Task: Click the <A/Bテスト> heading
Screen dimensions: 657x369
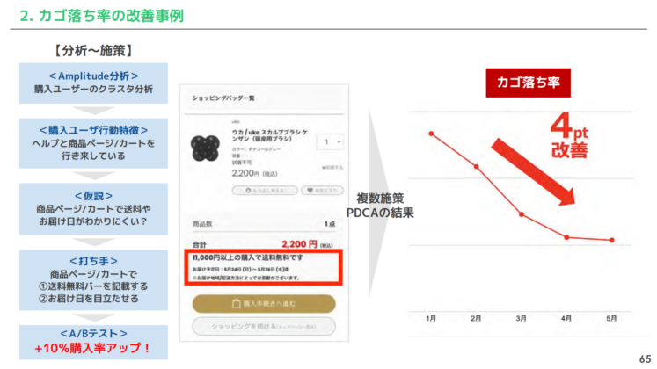Action: [x=93, y=334]
